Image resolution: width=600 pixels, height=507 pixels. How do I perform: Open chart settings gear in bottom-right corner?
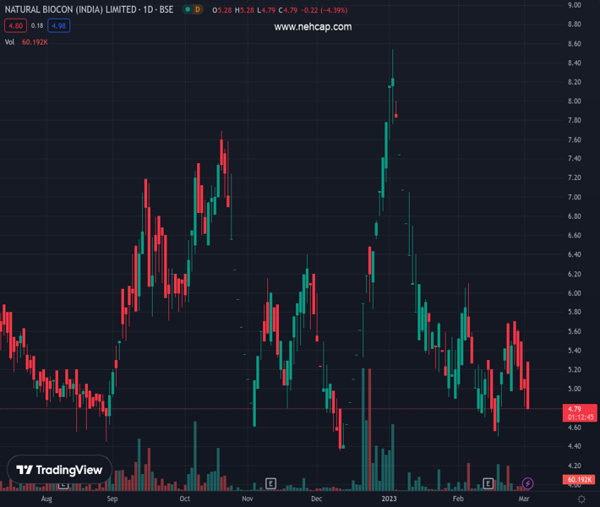(x=581, y=499)
